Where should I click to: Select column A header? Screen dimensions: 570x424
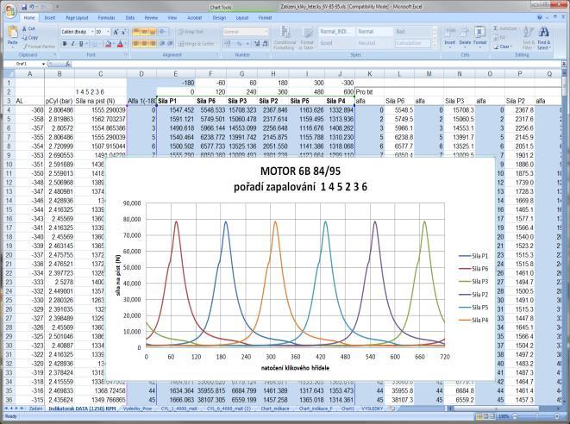pyautogui.click(x=30, y=74)
